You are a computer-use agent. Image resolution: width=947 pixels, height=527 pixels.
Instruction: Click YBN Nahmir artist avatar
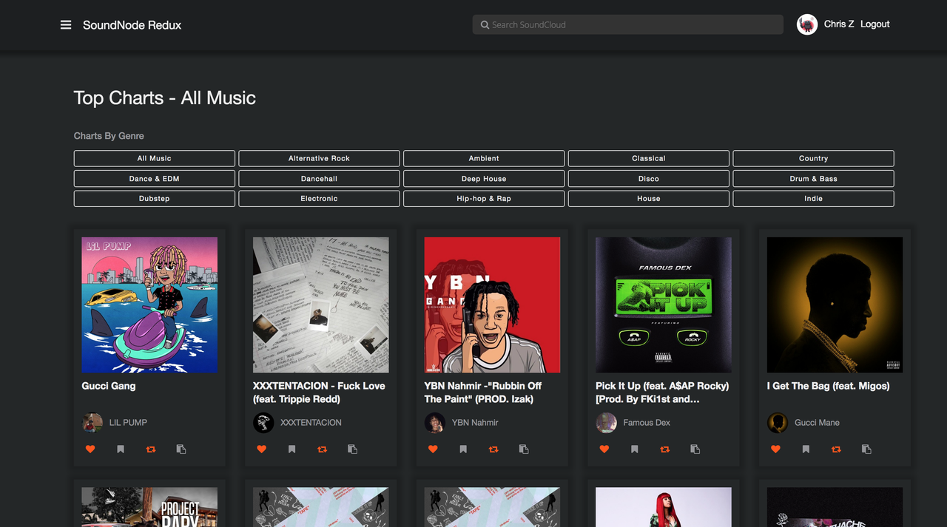pos(434,423)
